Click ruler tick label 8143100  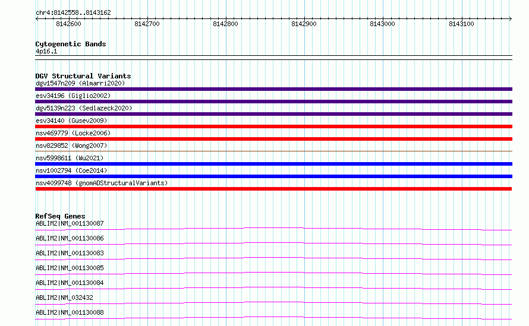tap(461, 24)
